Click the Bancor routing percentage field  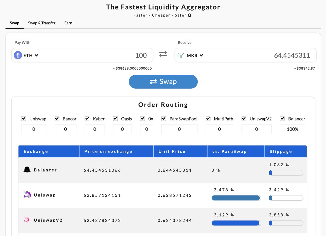(65, 129)
